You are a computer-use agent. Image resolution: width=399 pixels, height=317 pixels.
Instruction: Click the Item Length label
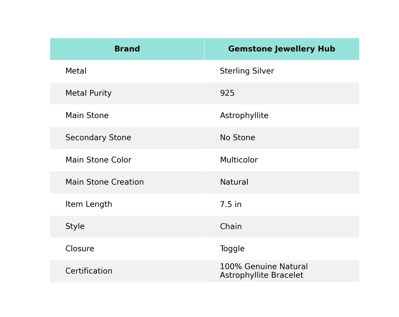pos(89,204)
